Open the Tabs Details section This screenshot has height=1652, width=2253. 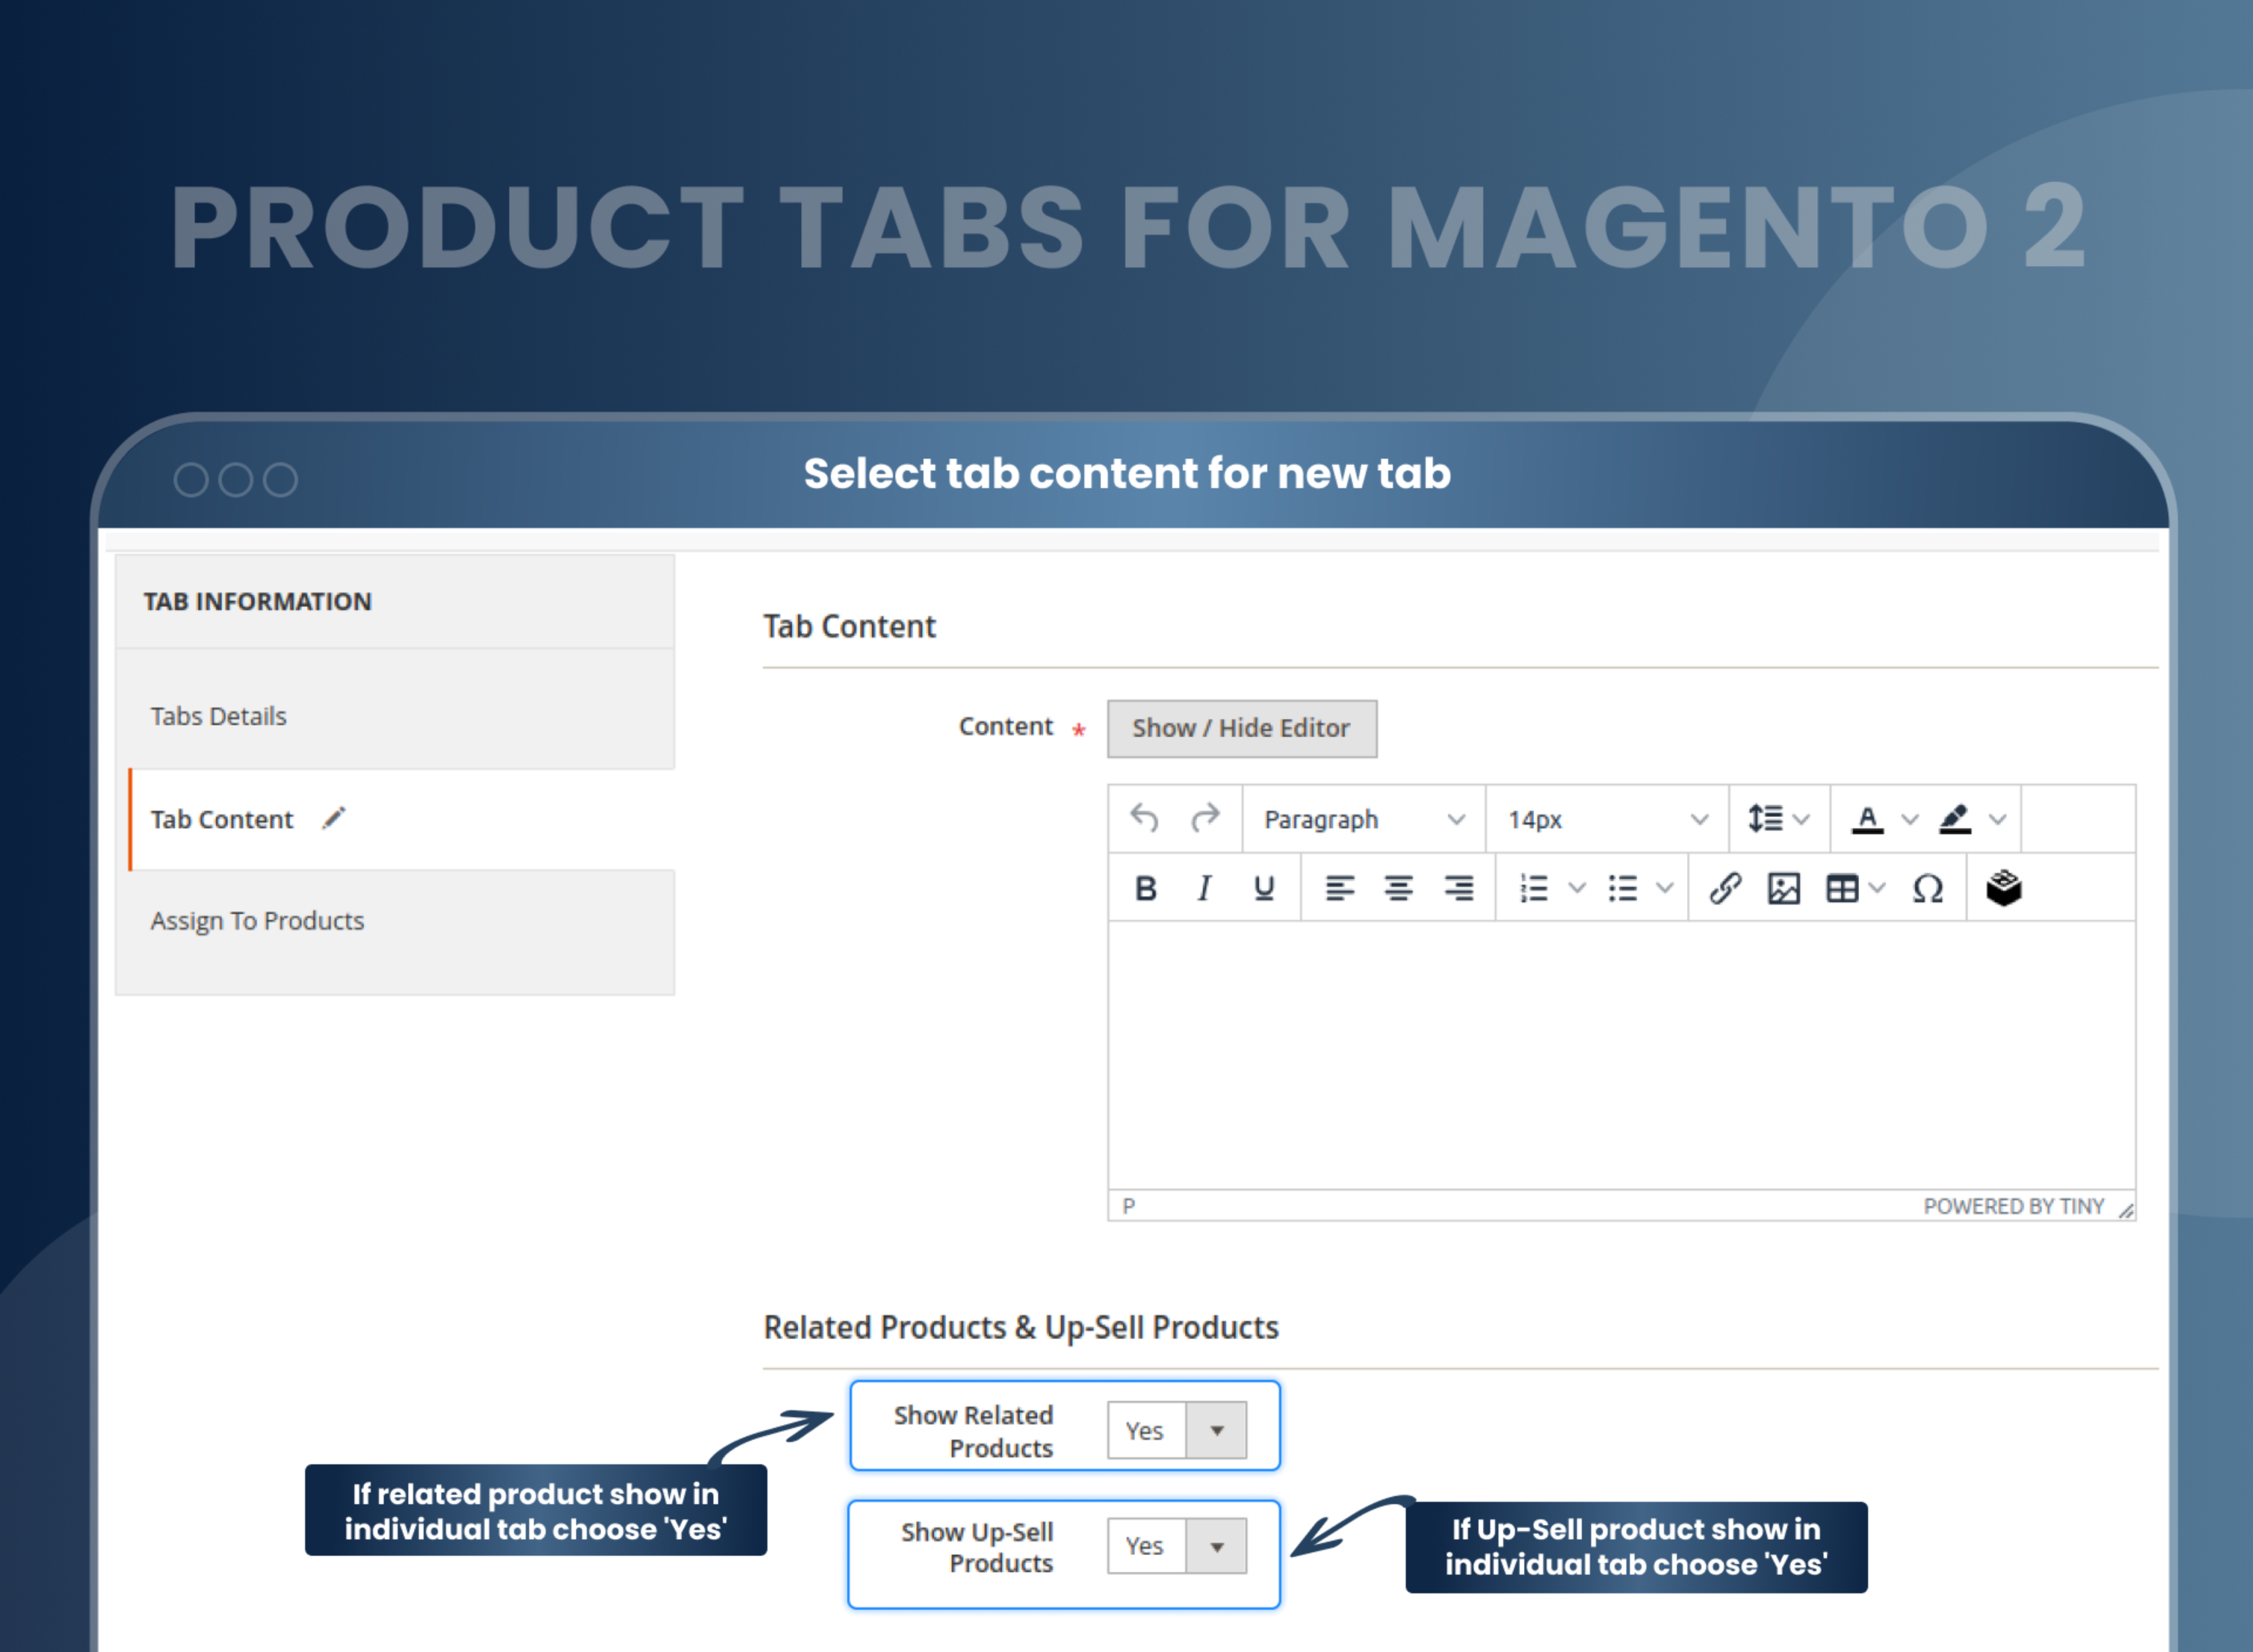pyautogui.click(x=395, y=716)
